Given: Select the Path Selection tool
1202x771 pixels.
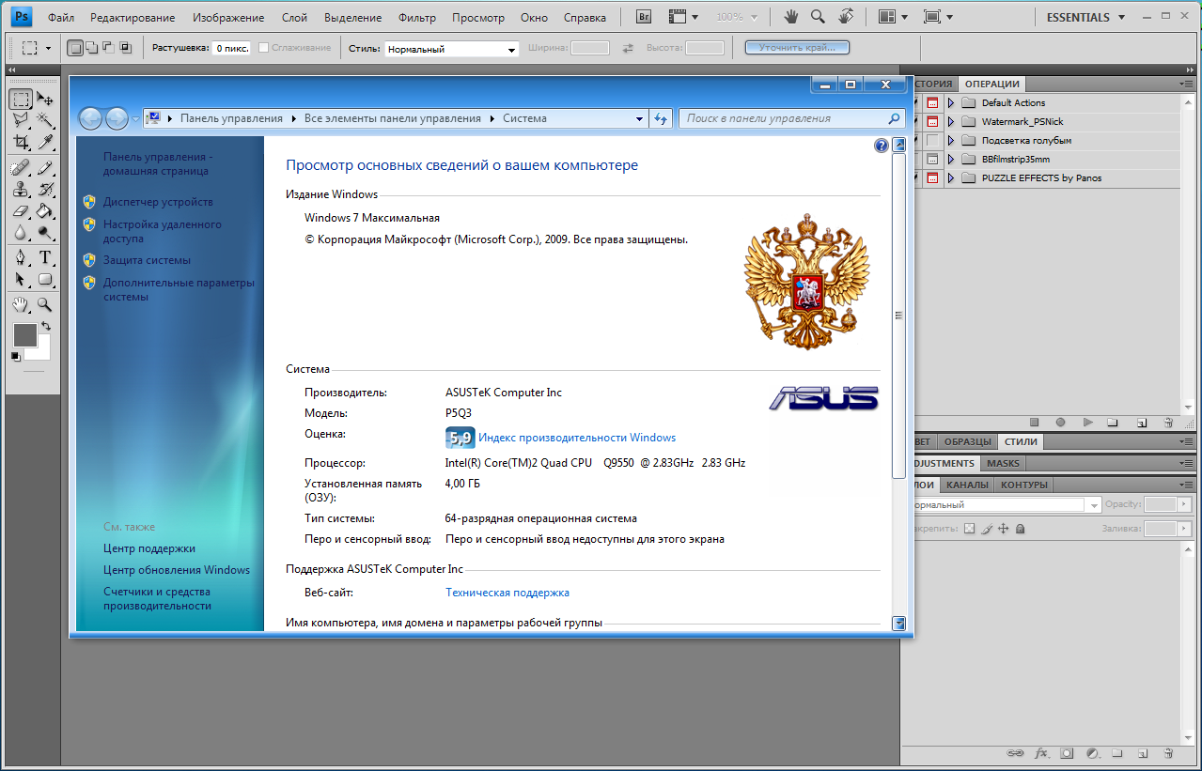Looking at the screenshot, I should tap(21, 279).
